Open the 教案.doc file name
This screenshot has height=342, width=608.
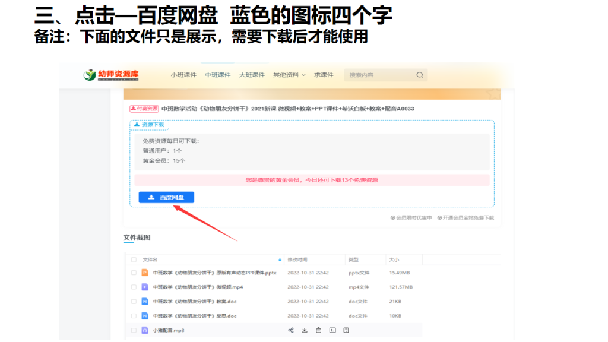[x=195, y=302]
